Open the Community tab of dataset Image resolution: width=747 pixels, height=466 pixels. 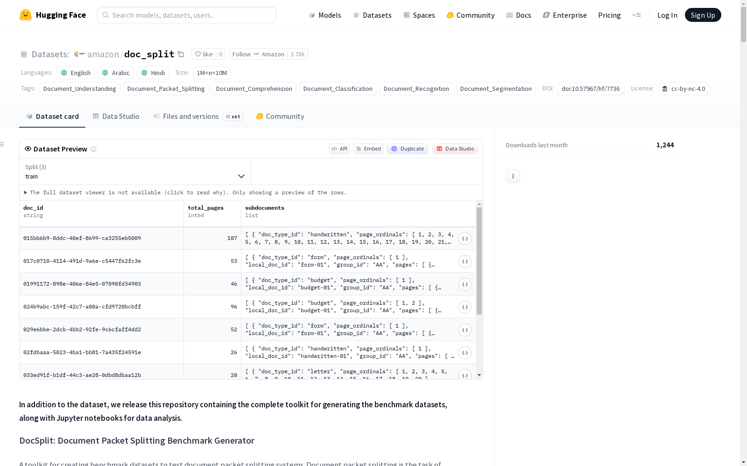pos(280,116)
